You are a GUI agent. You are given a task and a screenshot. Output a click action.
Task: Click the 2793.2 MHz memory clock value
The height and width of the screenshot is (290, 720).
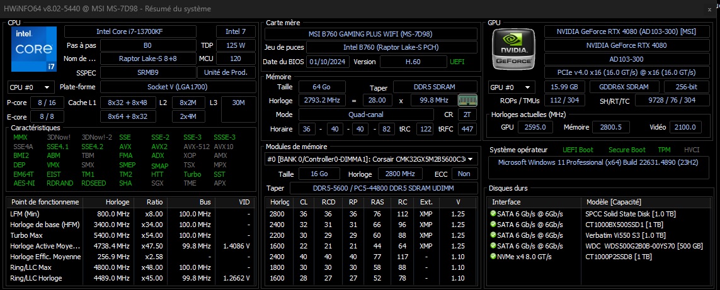click(321, 101)
